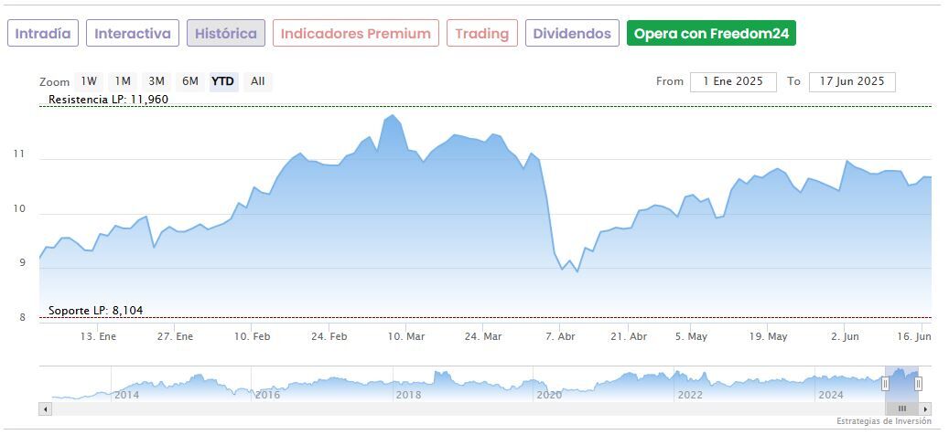Viewport: 949px width, 435px height.
Task: Open the From date field
Action: coord(733,81)
